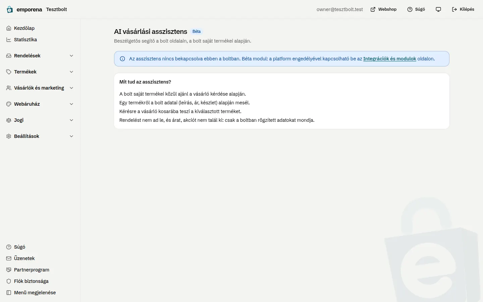Click the Kezdőlap home icon

click(x=9, y=28)
